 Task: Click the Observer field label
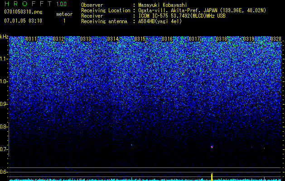(x=92, y=5)
